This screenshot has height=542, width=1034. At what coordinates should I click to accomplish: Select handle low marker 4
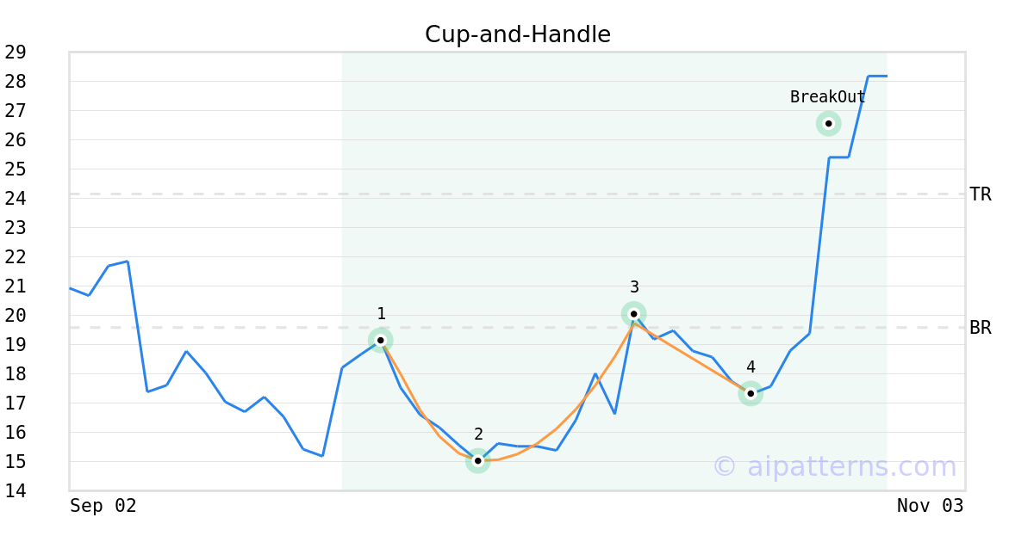click(x=751, y=393)
